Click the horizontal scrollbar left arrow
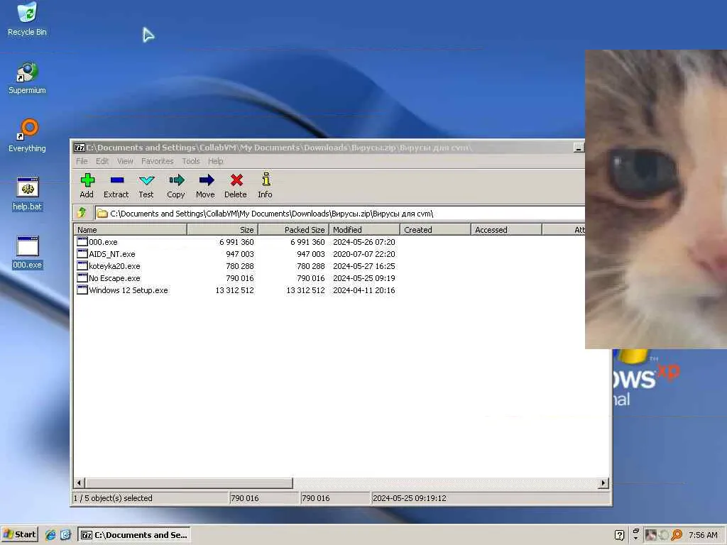The width and height of the screenshot is (727, 545). point(79,483)
